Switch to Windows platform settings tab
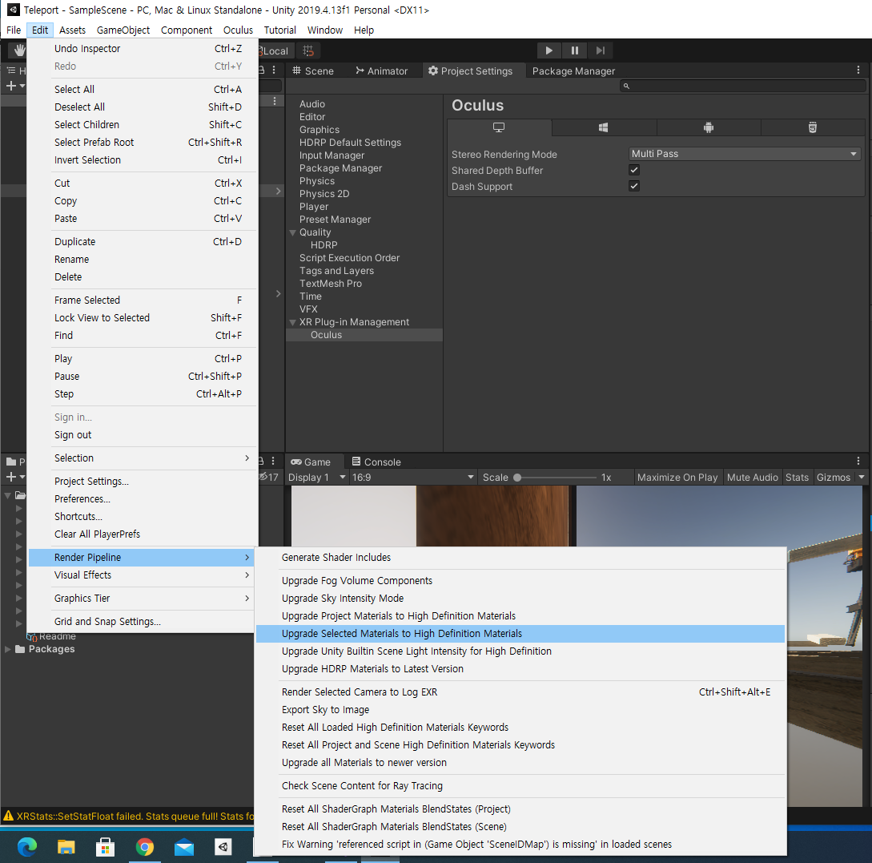872x863 pixels. [604, 127]
